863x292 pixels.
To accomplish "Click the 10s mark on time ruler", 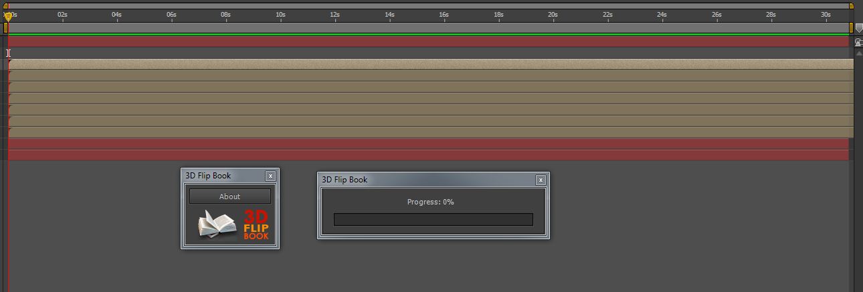I will (x=280, y=15).
